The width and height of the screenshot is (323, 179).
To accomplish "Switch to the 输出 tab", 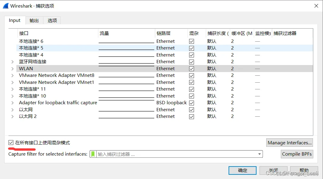I will click(x=34, y=20).
